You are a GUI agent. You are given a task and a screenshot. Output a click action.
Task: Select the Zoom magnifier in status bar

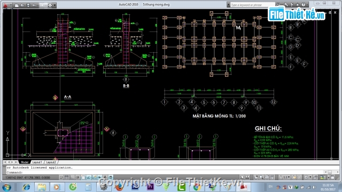click(261, 177)
